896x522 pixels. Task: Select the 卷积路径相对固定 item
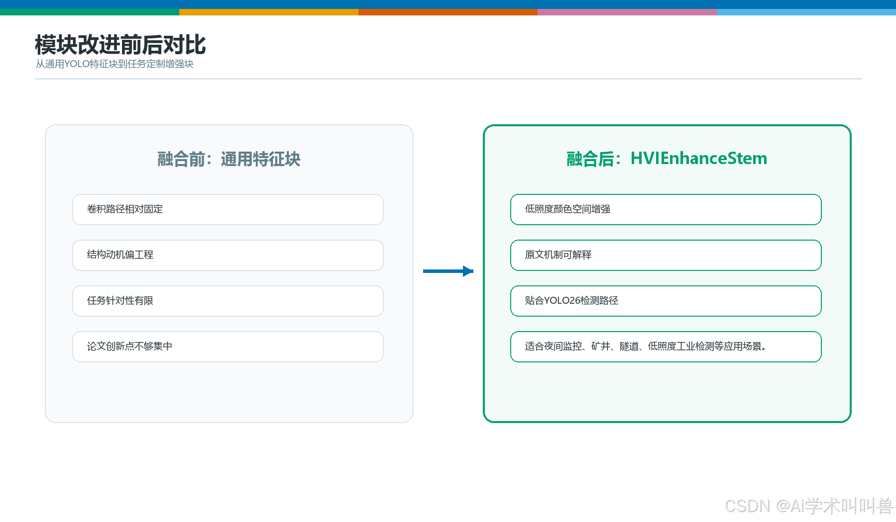228,209
